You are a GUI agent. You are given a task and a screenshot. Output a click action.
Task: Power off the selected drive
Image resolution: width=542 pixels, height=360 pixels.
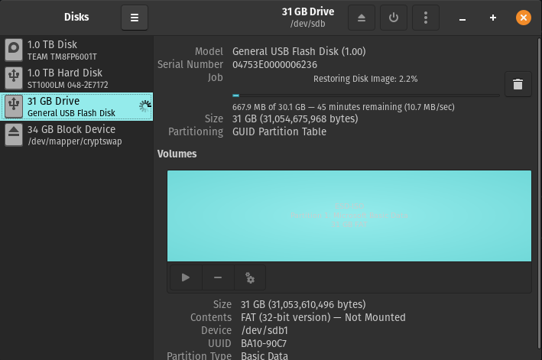[394, 18]
